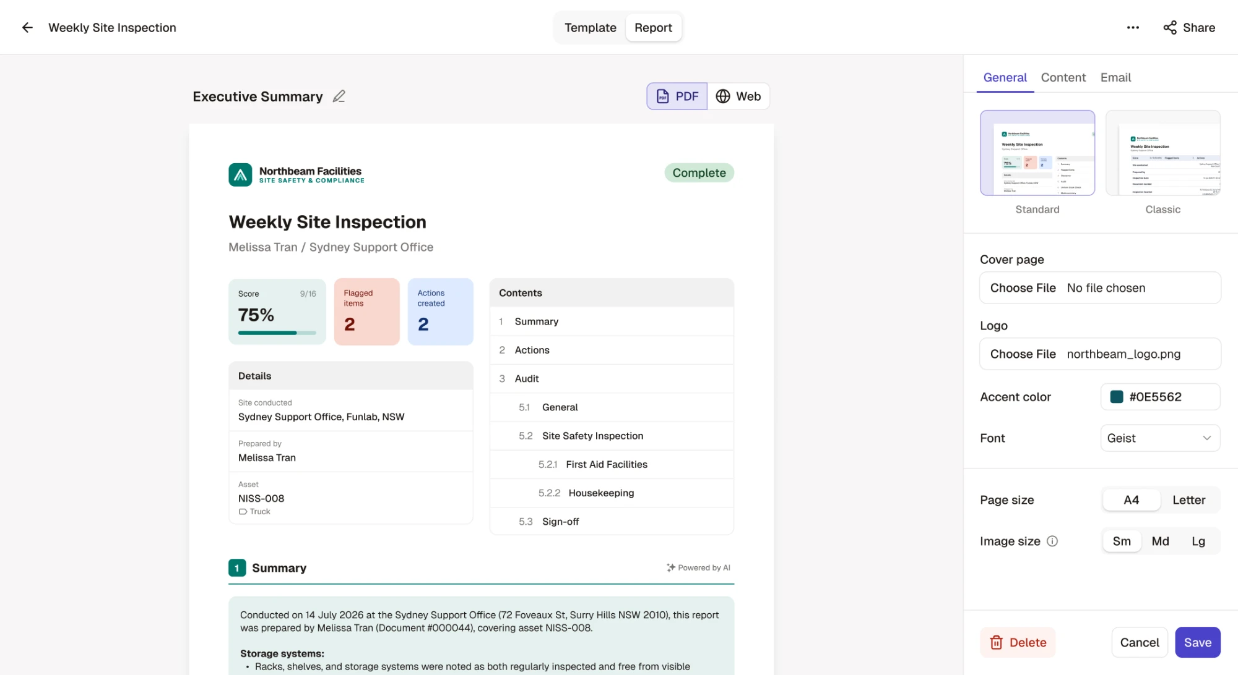Click the Cancel button

1140,642
